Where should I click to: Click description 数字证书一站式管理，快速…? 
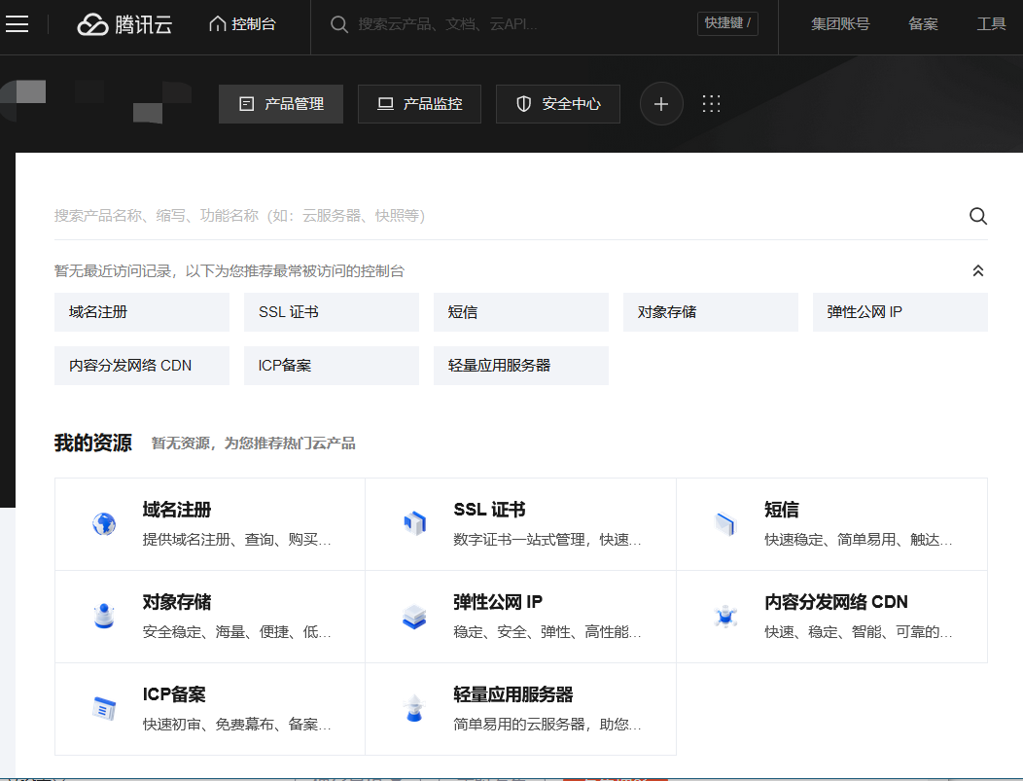pyautogui.click(x=547, y=540)
